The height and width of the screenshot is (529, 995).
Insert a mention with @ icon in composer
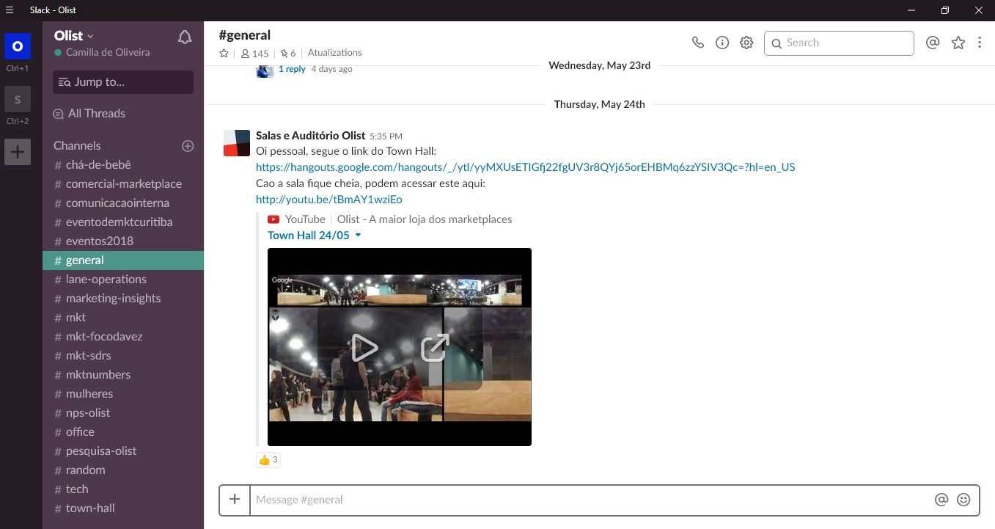pyautogui.click(x=941, y=500)
